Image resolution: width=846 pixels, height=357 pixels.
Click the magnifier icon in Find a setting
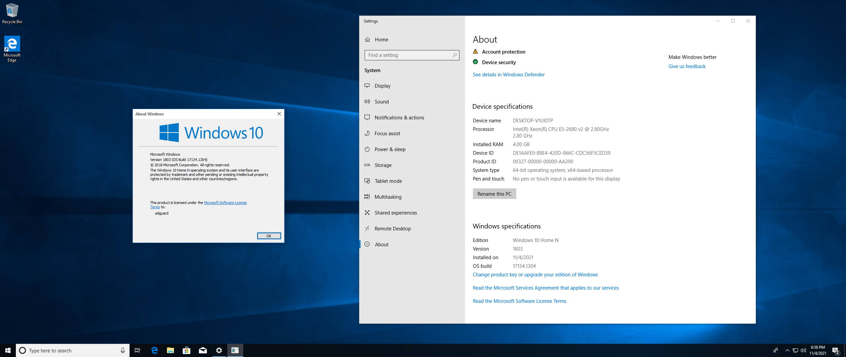point(455,55)
